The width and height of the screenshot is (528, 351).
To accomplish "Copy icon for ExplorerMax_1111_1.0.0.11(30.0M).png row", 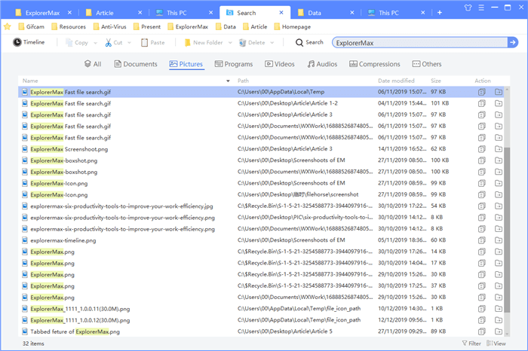I will point(482,309).
